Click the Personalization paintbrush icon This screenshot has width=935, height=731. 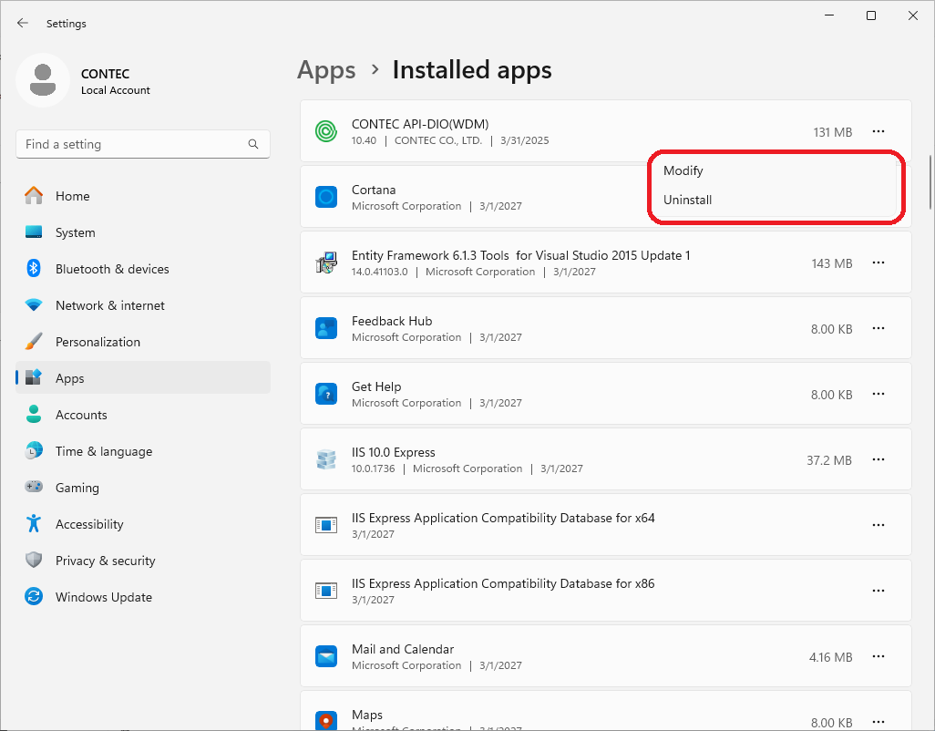34,342
